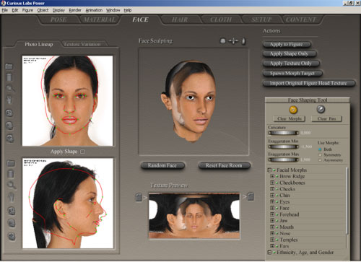Collapse the Facial Morphs group
This screenshot has height=262, width=361.
(269, 170)
